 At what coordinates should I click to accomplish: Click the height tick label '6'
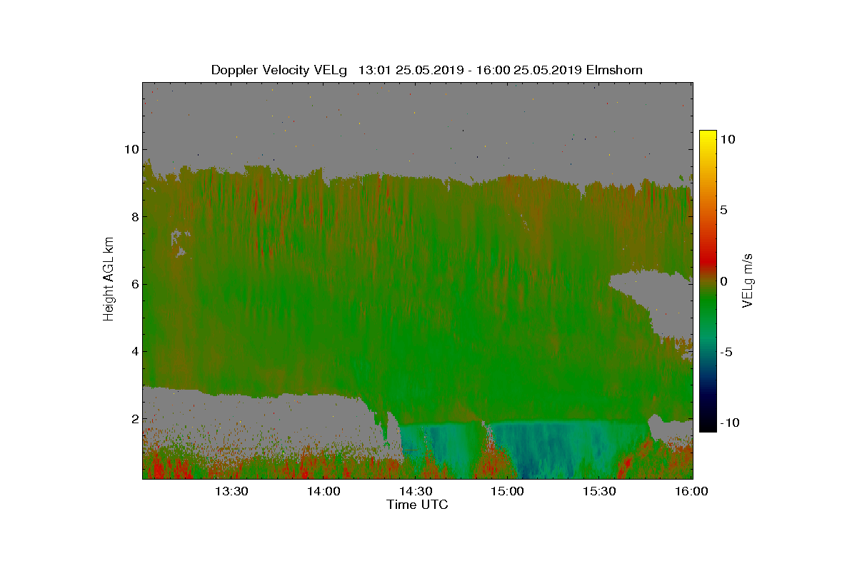pos(134,284)
